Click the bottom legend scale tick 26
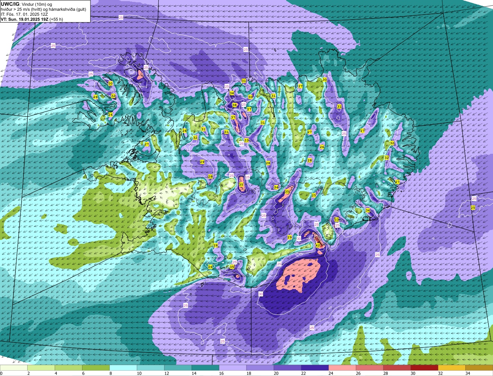Image resolution: width=493 pixels, height=376 pixels. [x=358, y=373]
